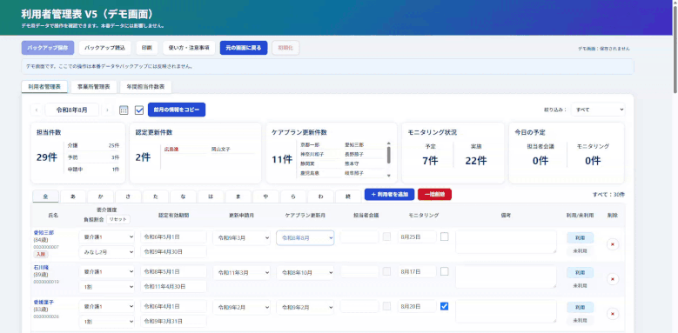
Task: Click the red 一括削除 button
Action: tap(434, 195)
